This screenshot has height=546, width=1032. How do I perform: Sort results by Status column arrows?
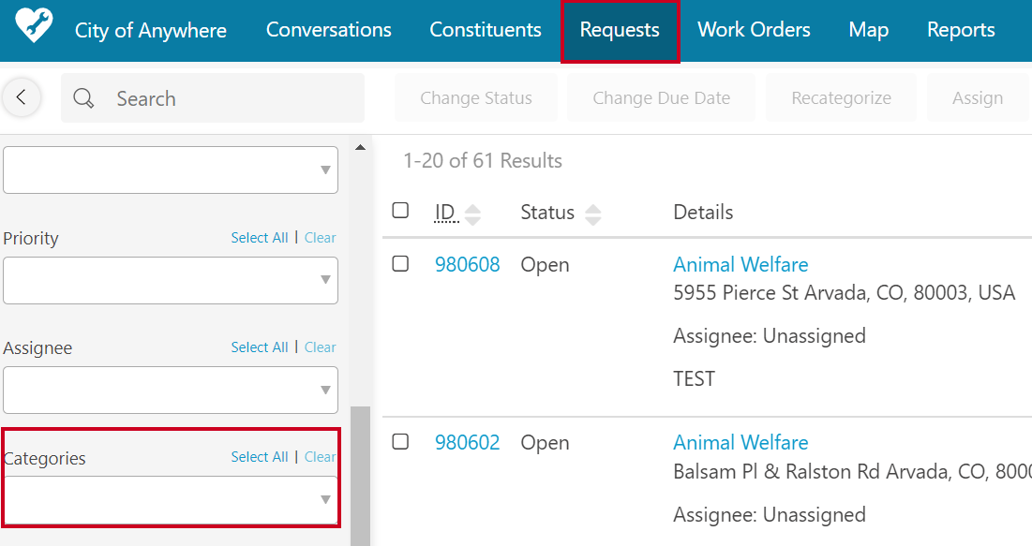[593, 214]
